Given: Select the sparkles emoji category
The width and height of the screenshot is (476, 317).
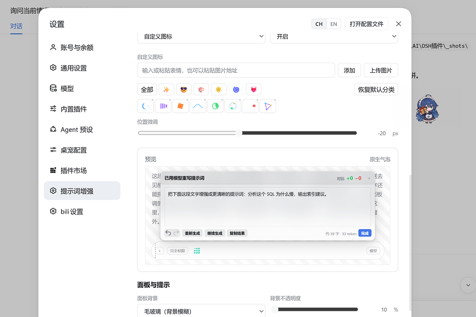Looking at the screenshot, I should click(166, 90).
